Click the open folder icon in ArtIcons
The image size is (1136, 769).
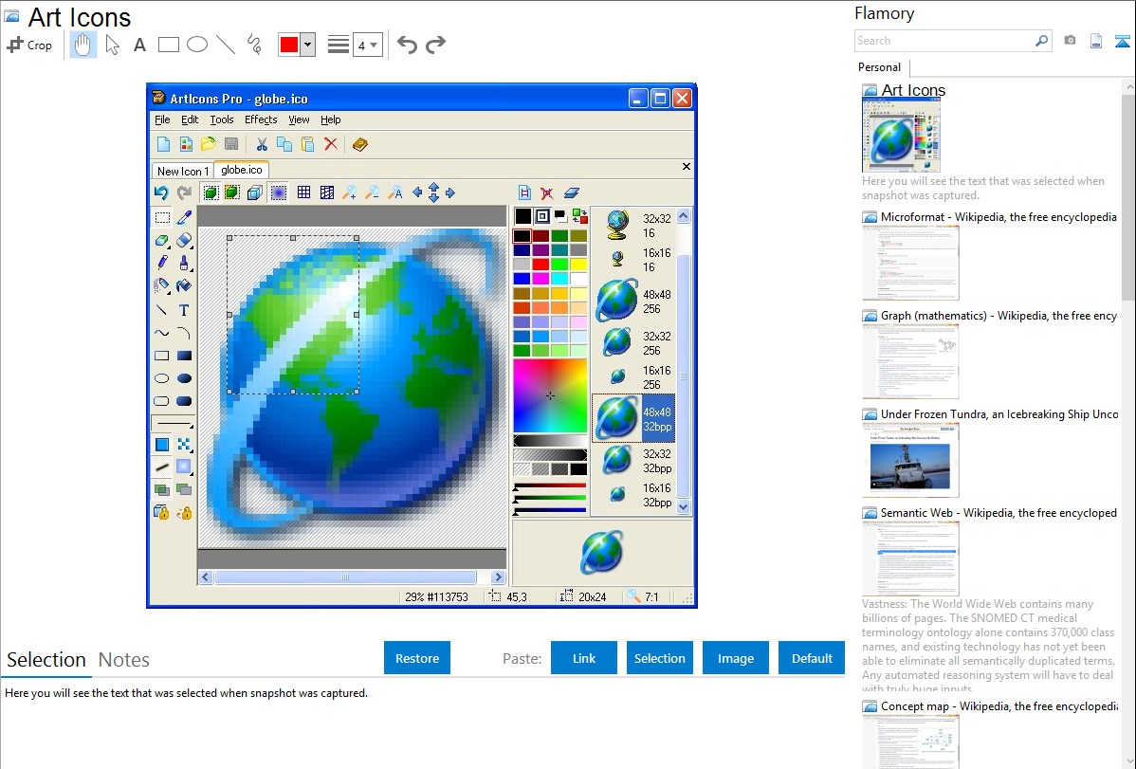coord(209,144)
